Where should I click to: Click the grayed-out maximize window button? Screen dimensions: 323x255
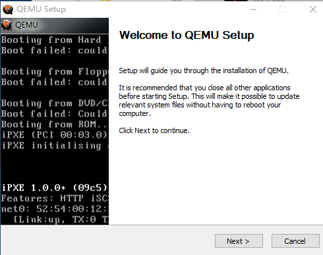tap(283, 9)
